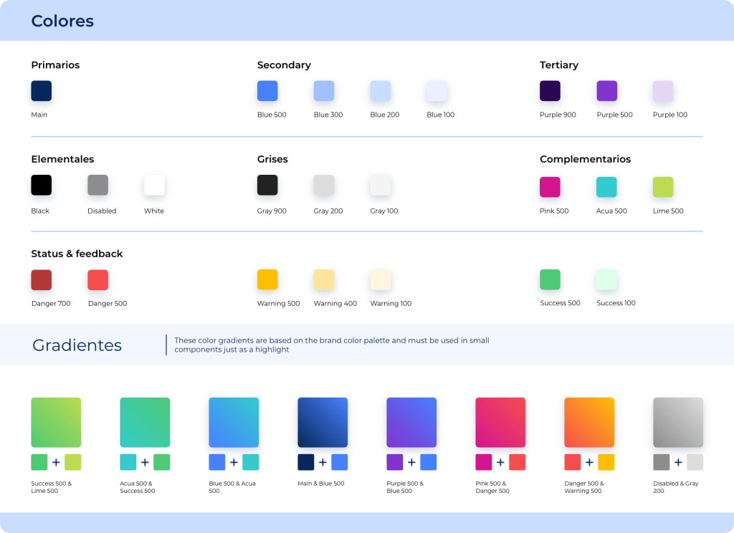Click the Danger 700 status swatch

pyautogui.click(x=42, y=279)
